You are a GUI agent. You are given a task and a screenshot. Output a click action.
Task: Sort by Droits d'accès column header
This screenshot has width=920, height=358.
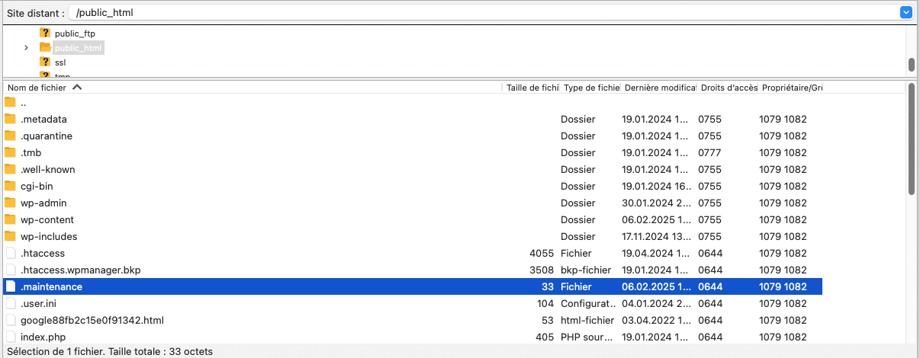pos(729,88)
